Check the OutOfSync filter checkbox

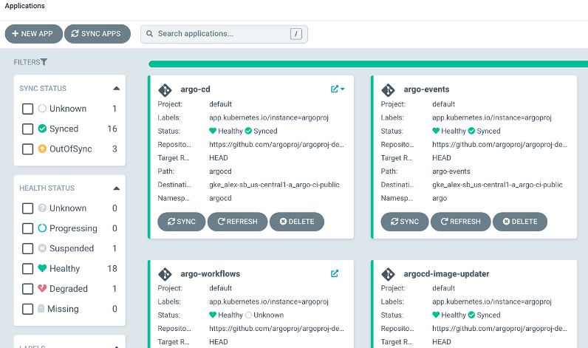tap(28, 149)
